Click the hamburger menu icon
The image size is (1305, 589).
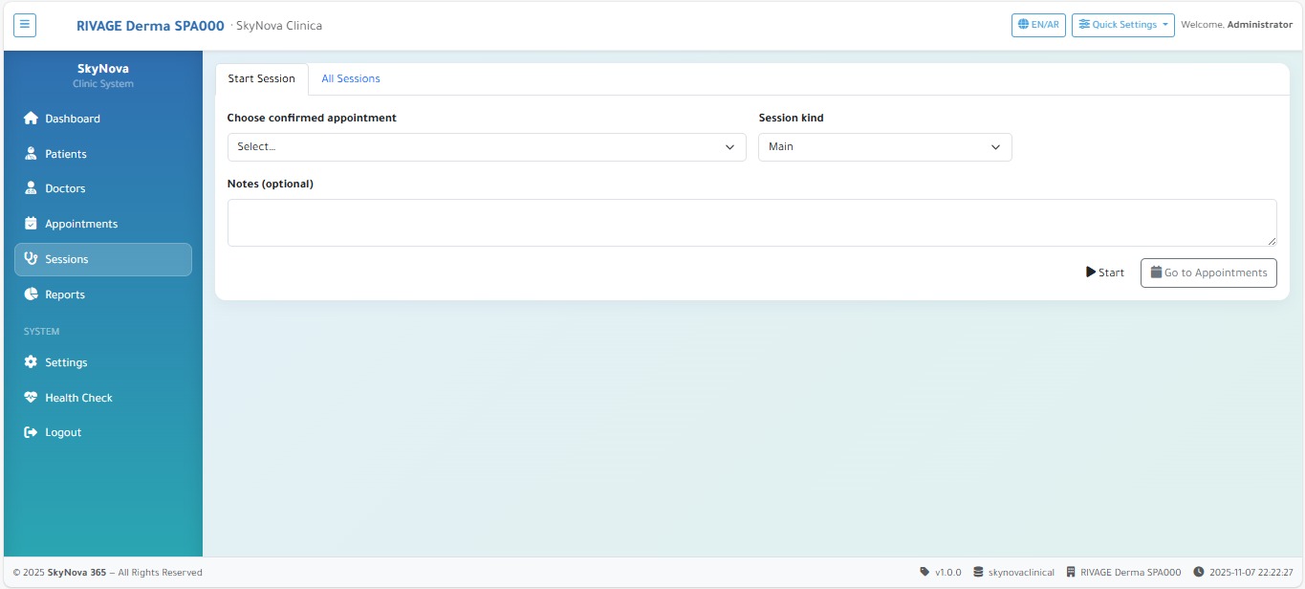(25, 25)
